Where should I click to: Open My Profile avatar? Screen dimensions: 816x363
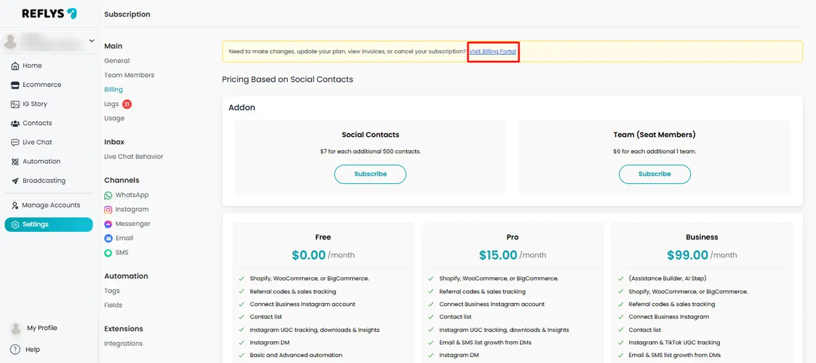click(x=16, y=328)
